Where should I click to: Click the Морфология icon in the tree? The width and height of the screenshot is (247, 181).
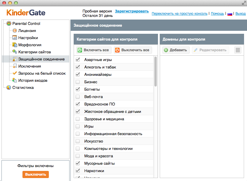click(x=15, y=45)
